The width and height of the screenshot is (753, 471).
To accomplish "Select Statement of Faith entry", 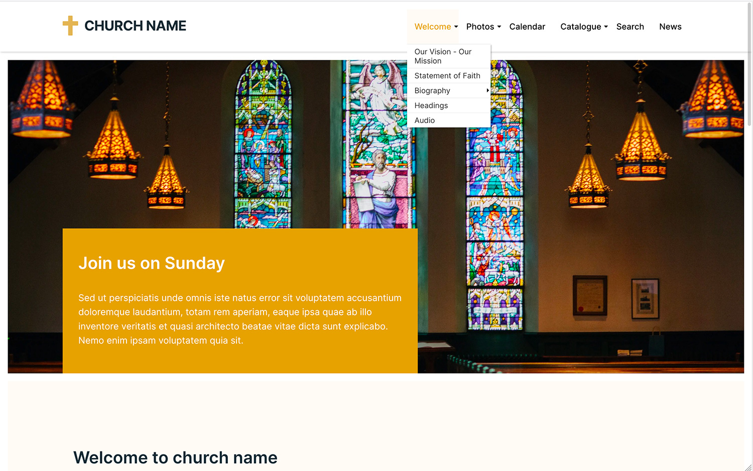I will [449, 76].
